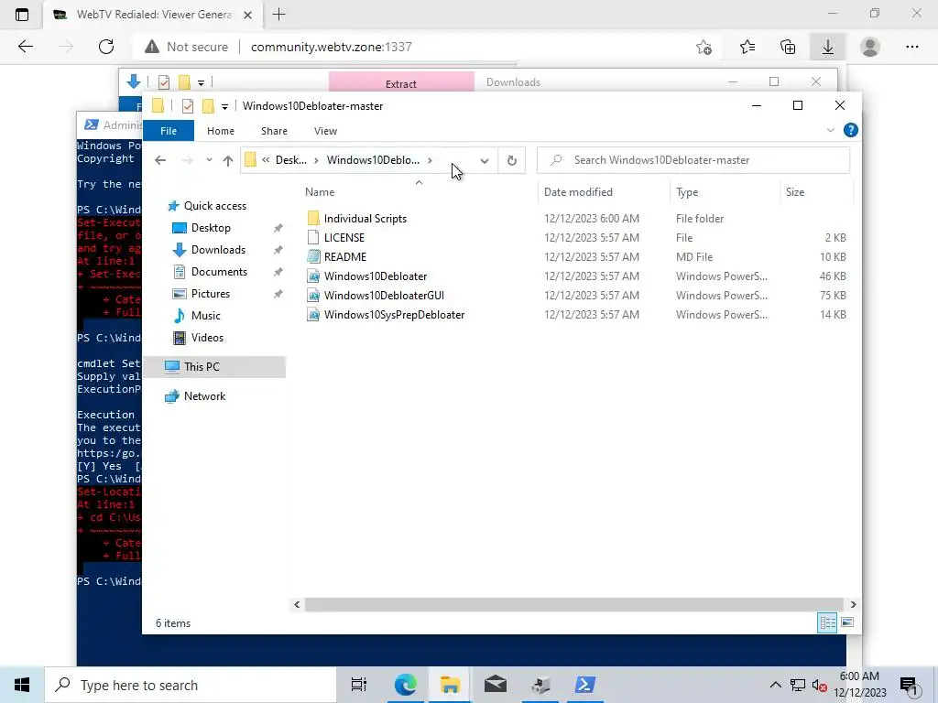This screenshot has height=703, width=938.
Task: Expand the address bar history dropdown
Action: 484,160
